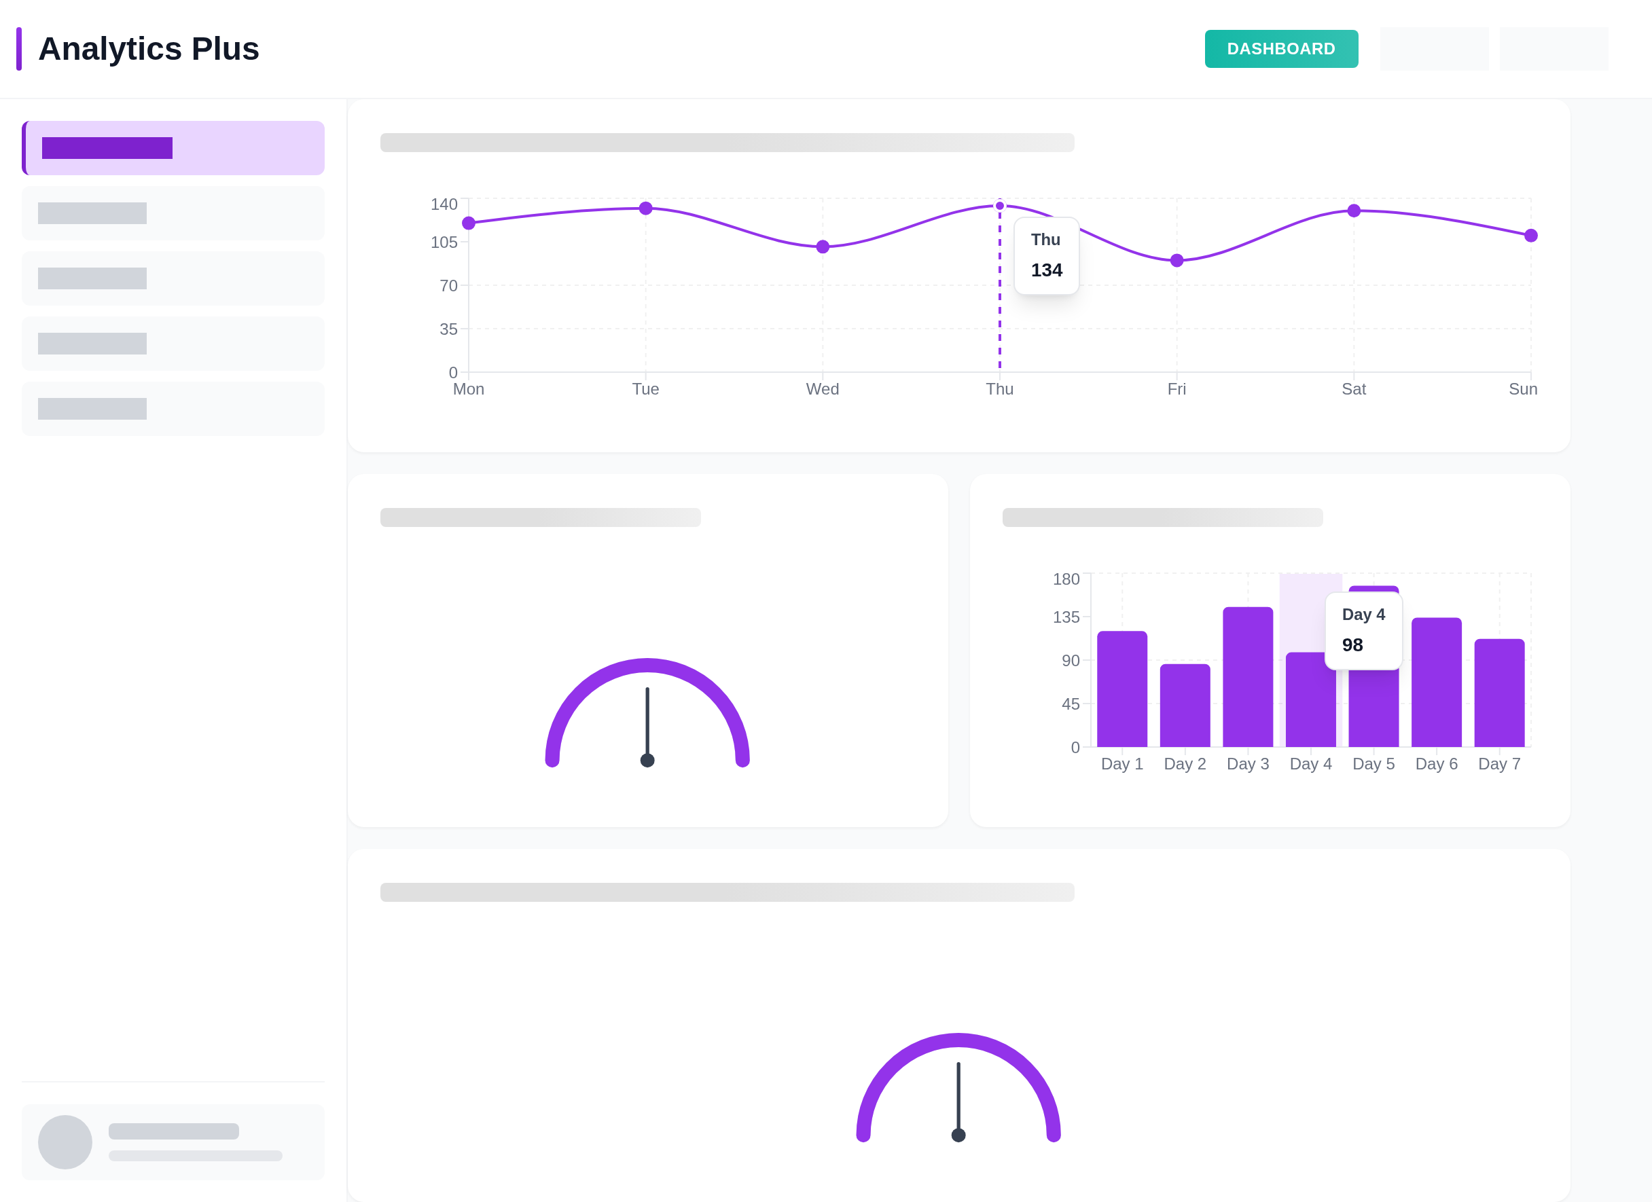
Task: Click the user avatar circle
Action: pyautogui.click(x=65, y=1142)
